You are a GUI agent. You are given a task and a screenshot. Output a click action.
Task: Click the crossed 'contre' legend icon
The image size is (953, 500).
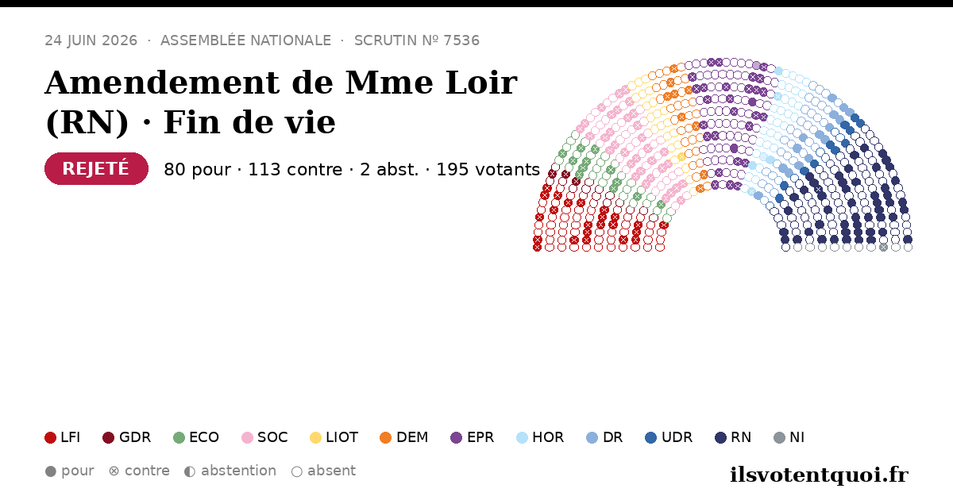click(114, 471)
